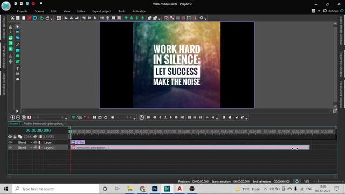The image size is (345, 194).
Task: Select the free shape tool
Action: tap(18, 61)
